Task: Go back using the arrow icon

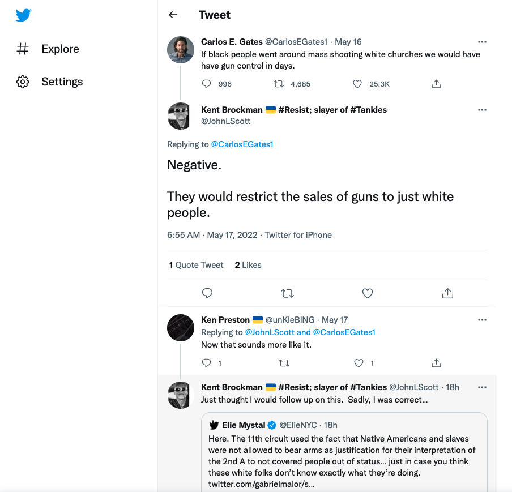Action: point(173,15)
